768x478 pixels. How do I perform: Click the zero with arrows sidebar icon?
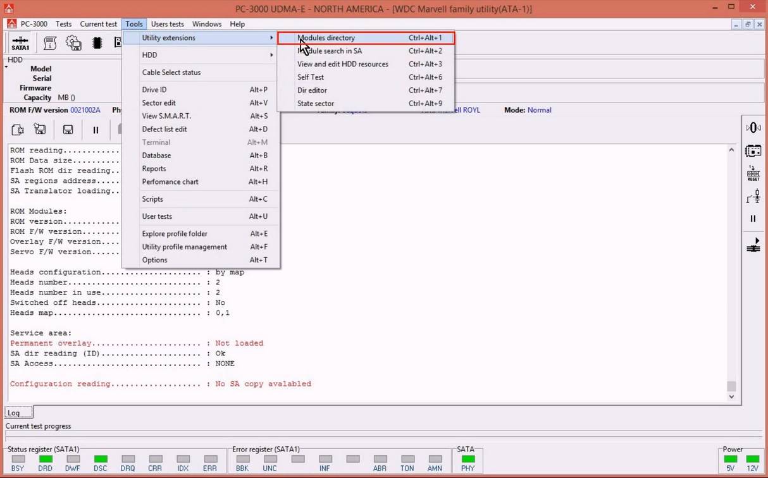(x=753, y=128)
